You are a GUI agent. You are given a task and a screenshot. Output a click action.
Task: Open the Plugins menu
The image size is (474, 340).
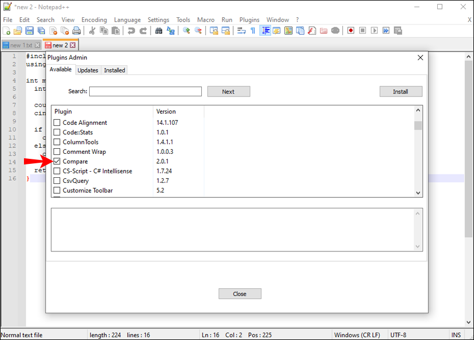249,20
